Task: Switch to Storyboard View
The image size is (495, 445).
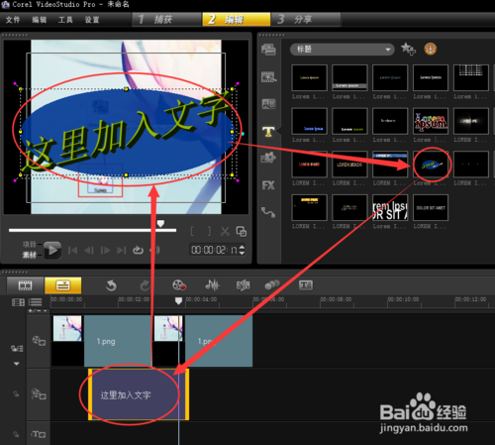Action: coord(25,285)
